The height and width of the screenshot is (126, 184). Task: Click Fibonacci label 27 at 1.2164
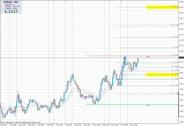click(175, 47)
